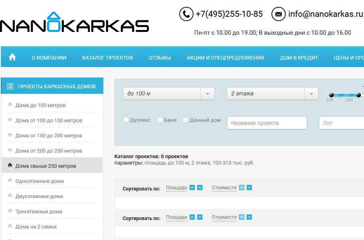
Task: Click list icon beside Проекты каркасных домов
Action: coord(10,86)
